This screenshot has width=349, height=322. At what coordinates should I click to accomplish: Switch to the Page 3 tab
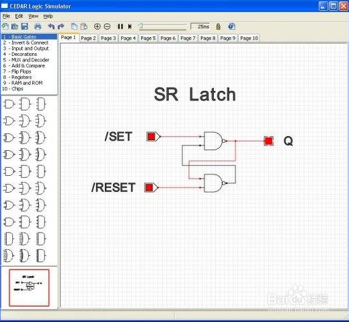tap(108, 38)
